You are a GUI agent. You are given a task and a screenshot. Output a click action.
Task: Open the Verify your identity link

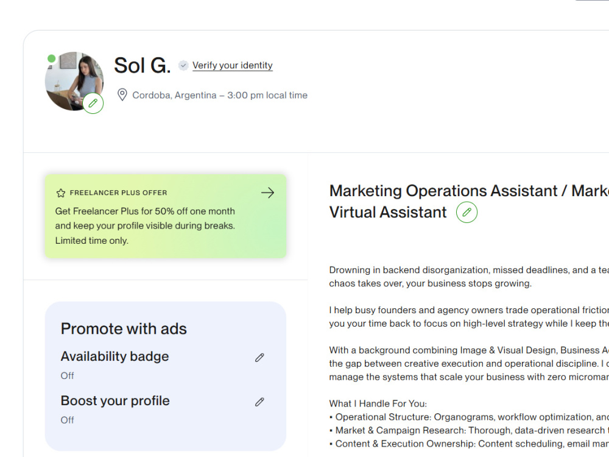coord(232,65)
